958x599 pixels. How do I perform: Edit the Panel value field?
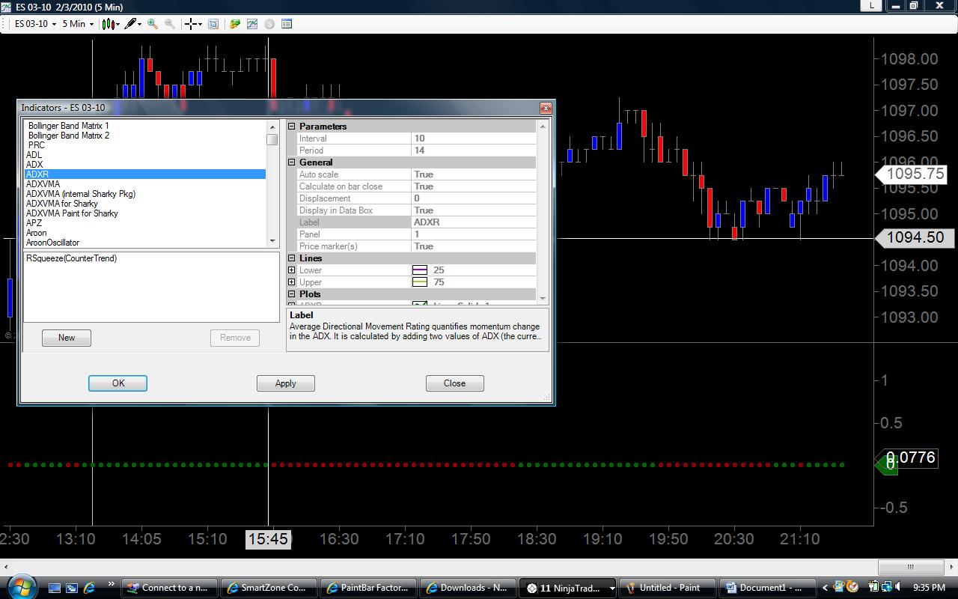(x=474, y=234)
